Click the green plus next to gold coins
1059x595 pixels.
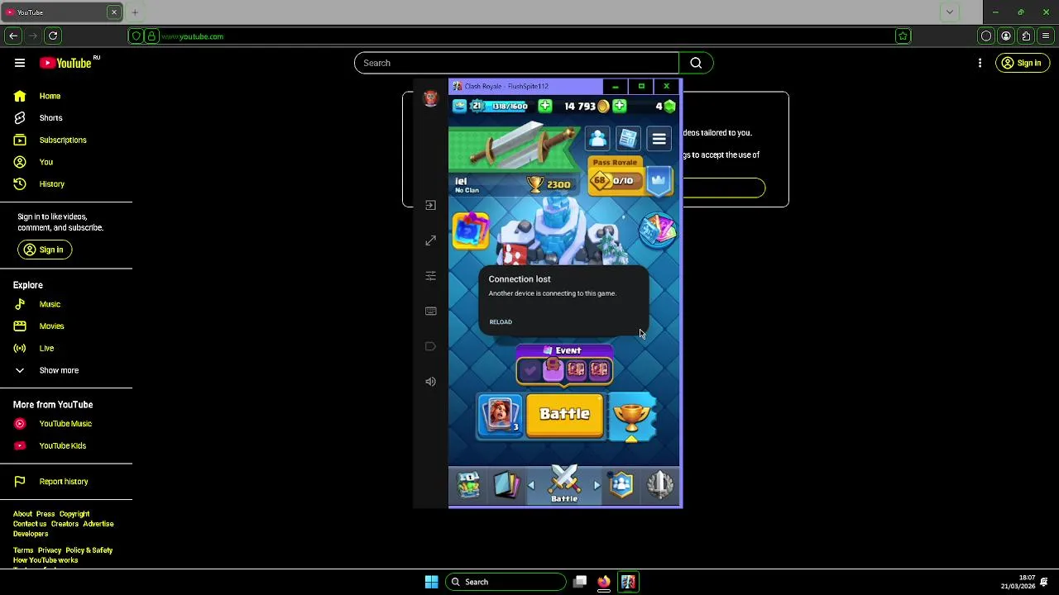click(619, 106)
